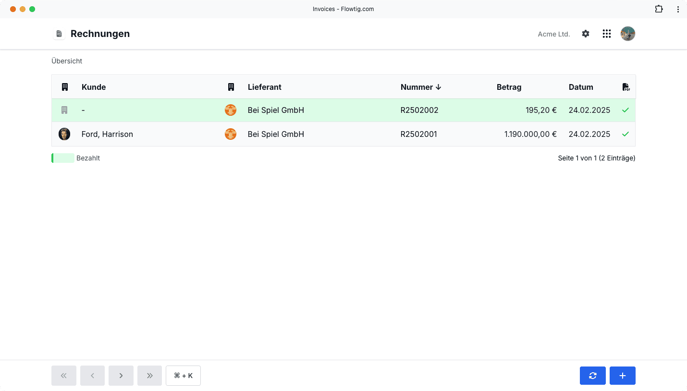Select invoice number R2502001
Viewport: 687px width, 391px height.
click(x=419, y=134)
